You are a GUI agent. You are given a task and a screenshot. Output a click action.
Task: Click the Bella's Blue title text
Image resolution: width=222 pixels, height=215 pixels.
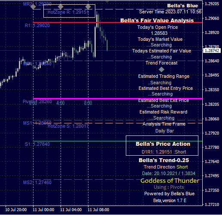point(182,6)
